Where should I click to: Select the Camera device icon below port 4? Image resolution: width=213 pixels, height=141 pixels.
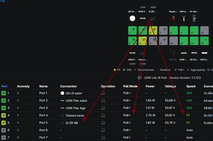(143, 53)
